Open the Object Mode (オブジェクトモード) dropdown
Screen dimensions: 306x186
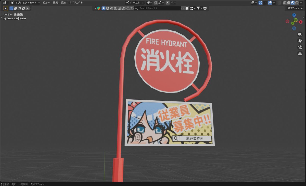click(x=25, y=3)
